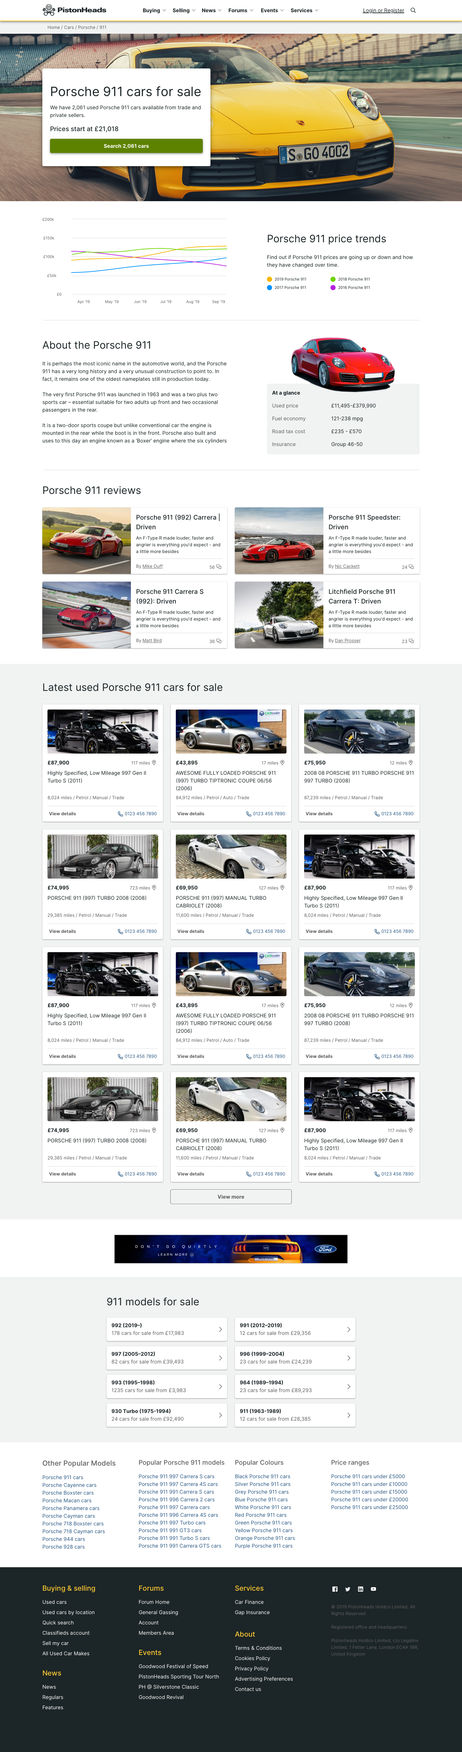Viewport: 462px width, 1752px height.
Task: Click the PistonHeads logo in the header
Action: click(x=74, y=10)
